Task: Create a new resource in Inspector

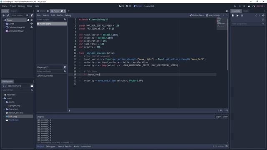Action: (233, 15)
